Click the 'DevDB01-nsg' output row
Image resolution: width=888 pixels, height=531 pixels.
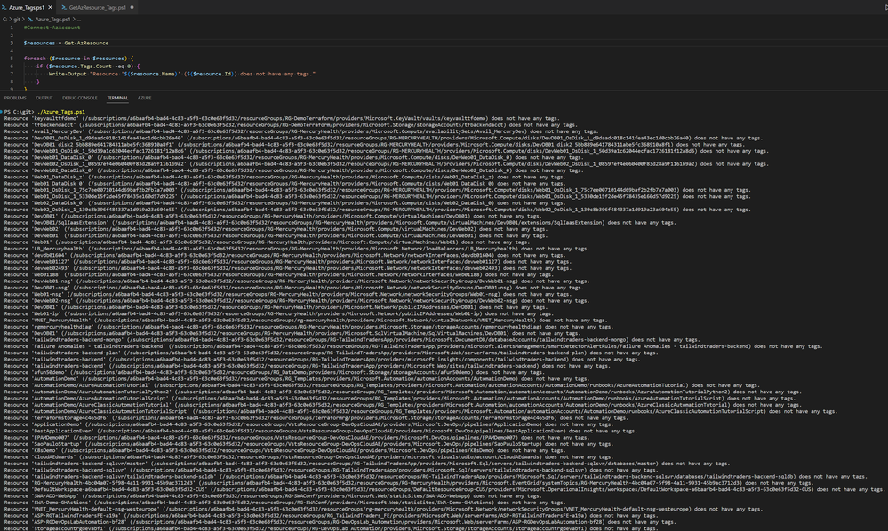[x=293, y=288]
